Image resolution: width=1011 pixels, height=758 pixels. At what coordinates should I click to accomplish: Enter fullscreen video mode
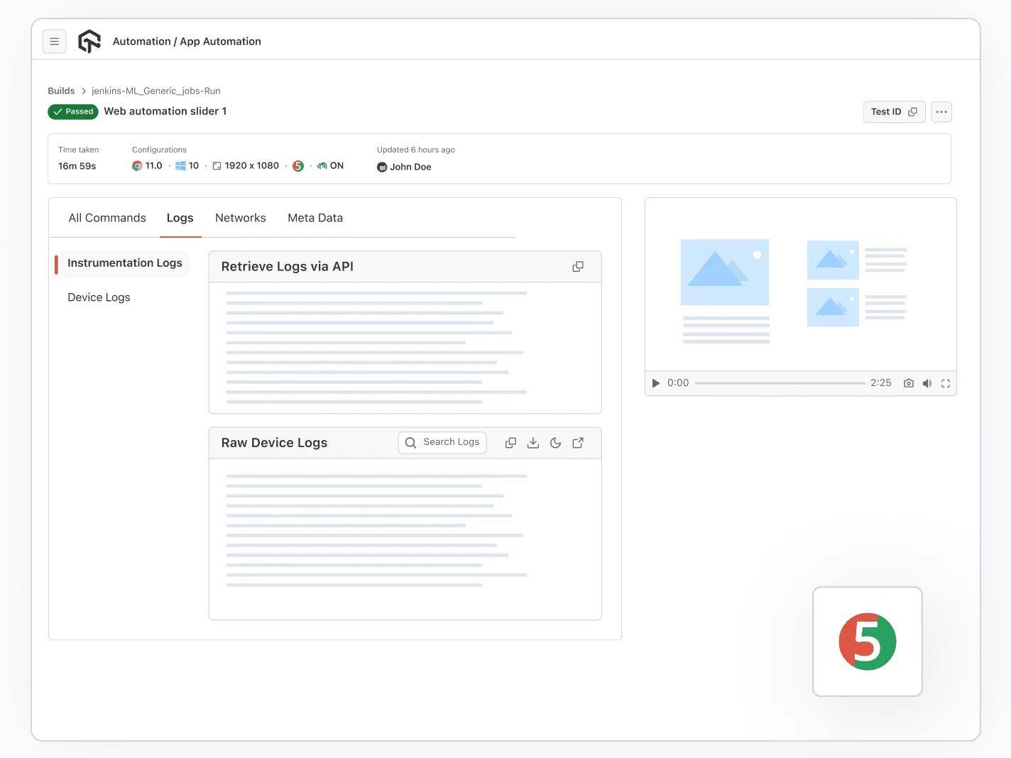(946, 383)
